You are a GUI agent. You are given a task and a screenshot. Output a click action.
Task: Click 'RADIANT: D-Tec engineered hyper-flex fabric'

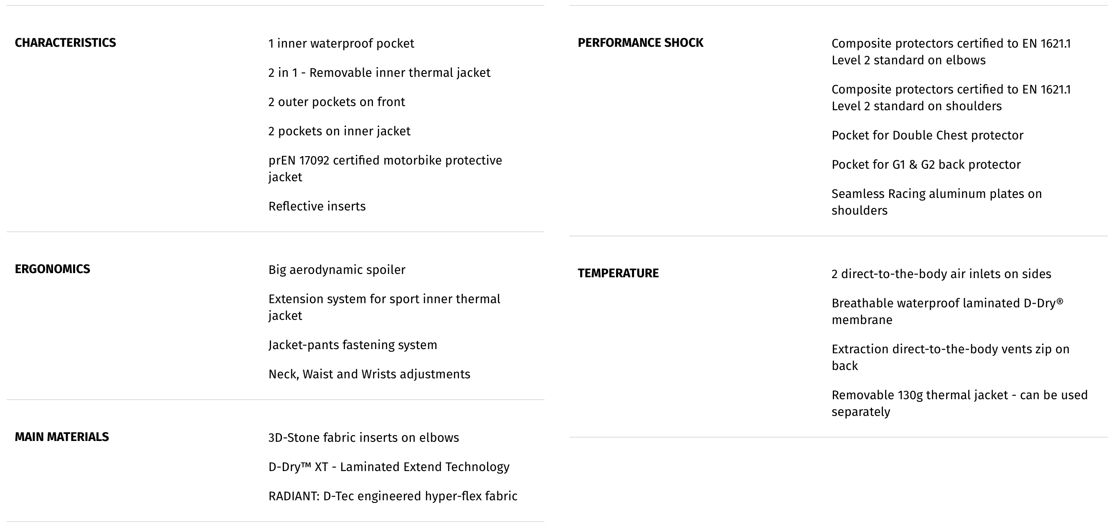click(393, 496)
